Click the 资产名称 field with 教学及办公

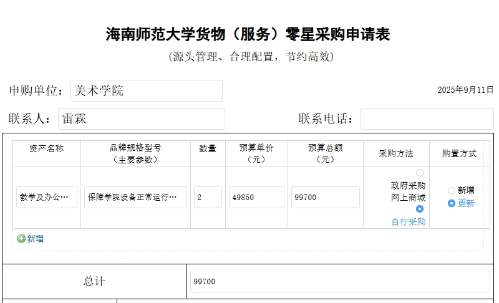(47, 198)
